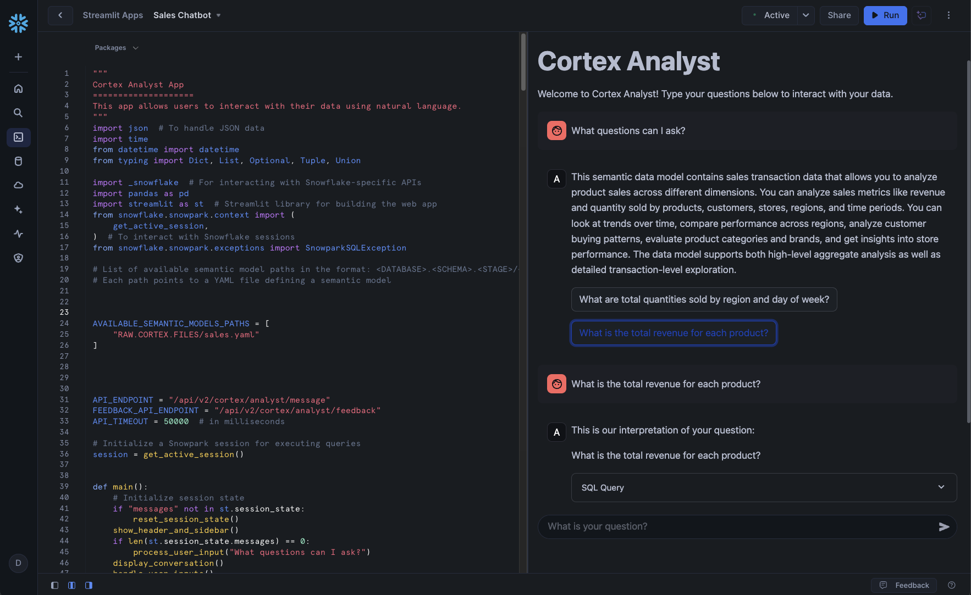Click the code editor vertical scrollbar
The width and height of the screenshot is (971, 595).
tap(523, 62)
